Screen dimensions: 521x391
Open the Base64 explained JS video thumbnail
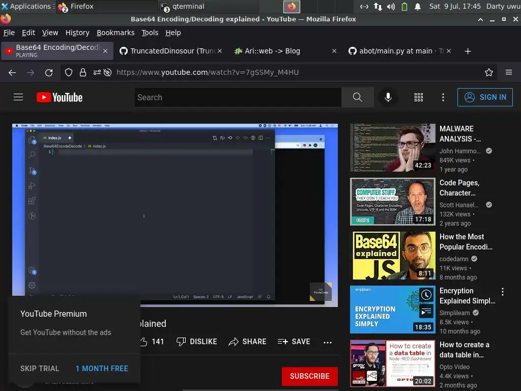point(393,256)
